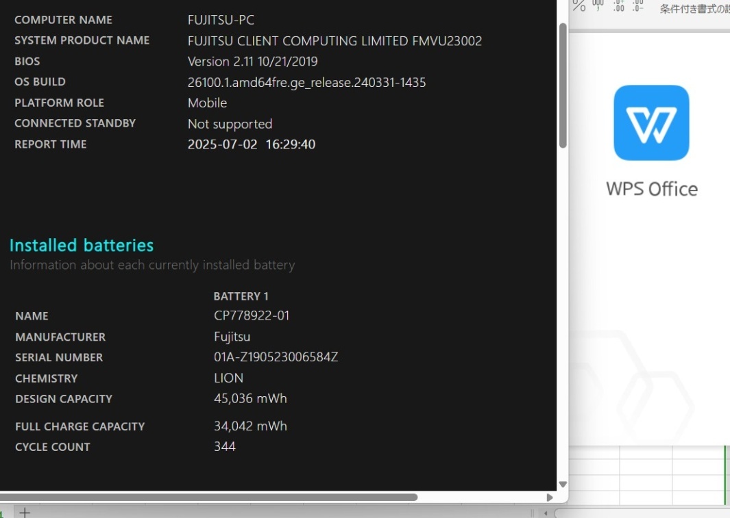The image size is (730, 518).
Task: Select the 'BIOS' label
Action: 27,62
